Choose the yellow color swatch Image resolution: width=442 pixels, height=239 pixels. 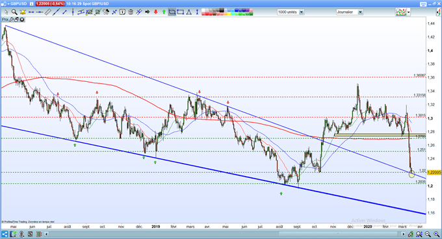point(229,14)
